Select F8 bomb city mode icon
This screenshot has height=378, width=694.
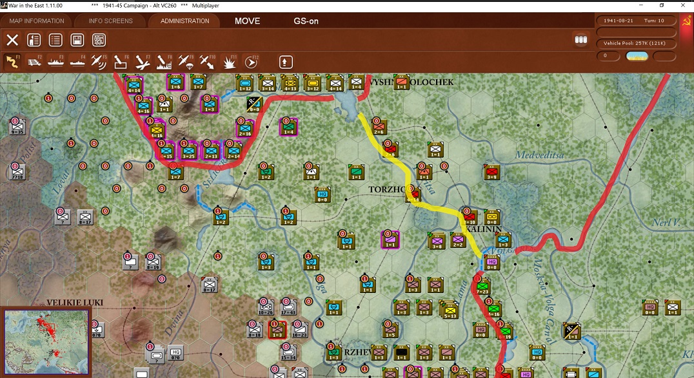point(164,62)
